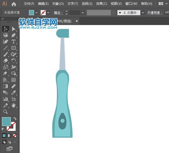169x153 pixels.
Task: Switch to Draw Normal mode
Action: click(x=4, y=142)
